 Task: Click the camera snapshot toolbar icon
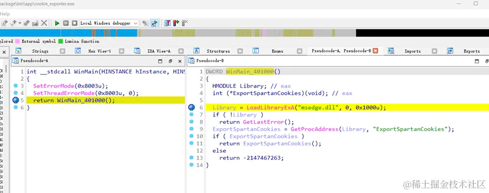(35, 23)
